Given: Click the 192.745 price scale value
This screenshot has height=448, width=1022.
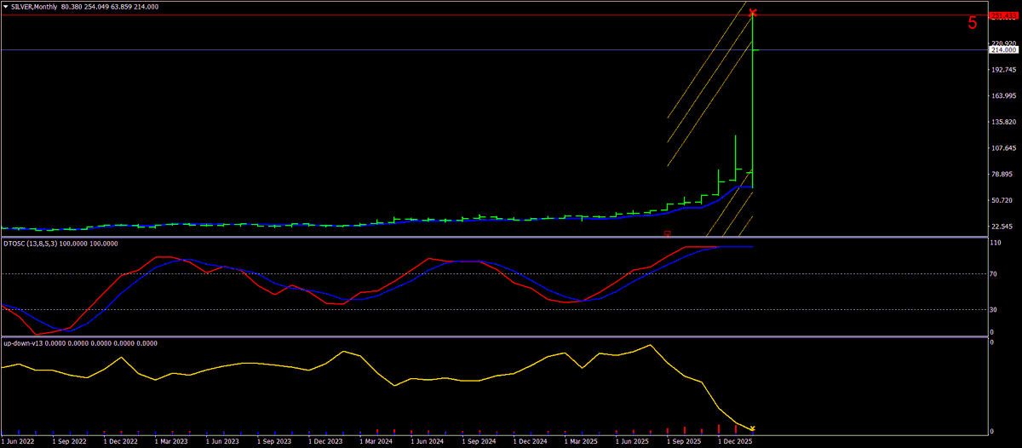Looking at the screenshot, I should pos(1004,70).
